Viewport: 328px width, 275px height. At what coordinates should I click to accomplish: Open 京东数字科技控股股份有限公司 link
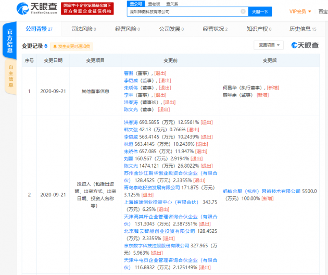(157, 246)
